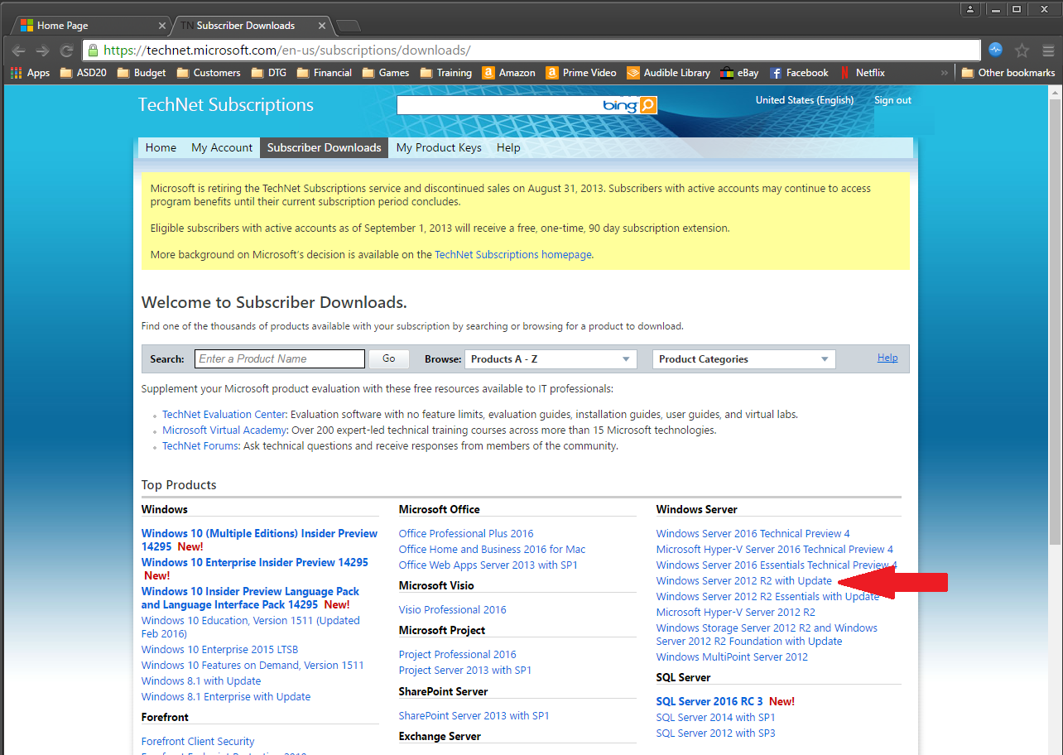Screen dimensions: 1063x755
Task: Open the Apps shortcut in bookmarks bar
Action: point(30,73)
